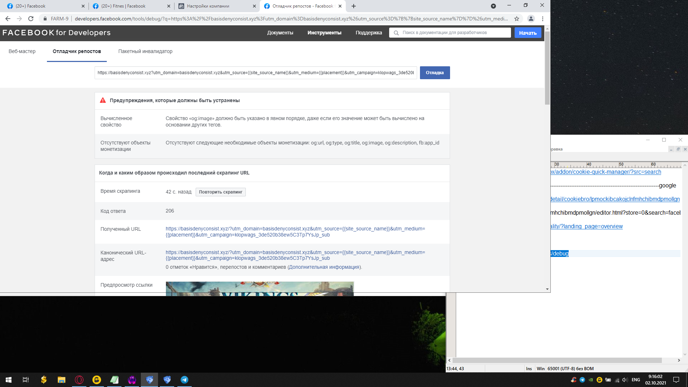Click the 'Ins' insert mode indicator in editor status bar
This screenshot has width=688, height=387.
pyautogui.click(x=529, y=368)
